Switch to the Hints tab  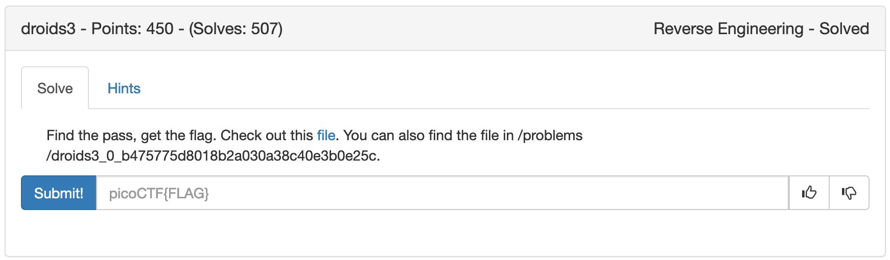[x=124, y=89]
